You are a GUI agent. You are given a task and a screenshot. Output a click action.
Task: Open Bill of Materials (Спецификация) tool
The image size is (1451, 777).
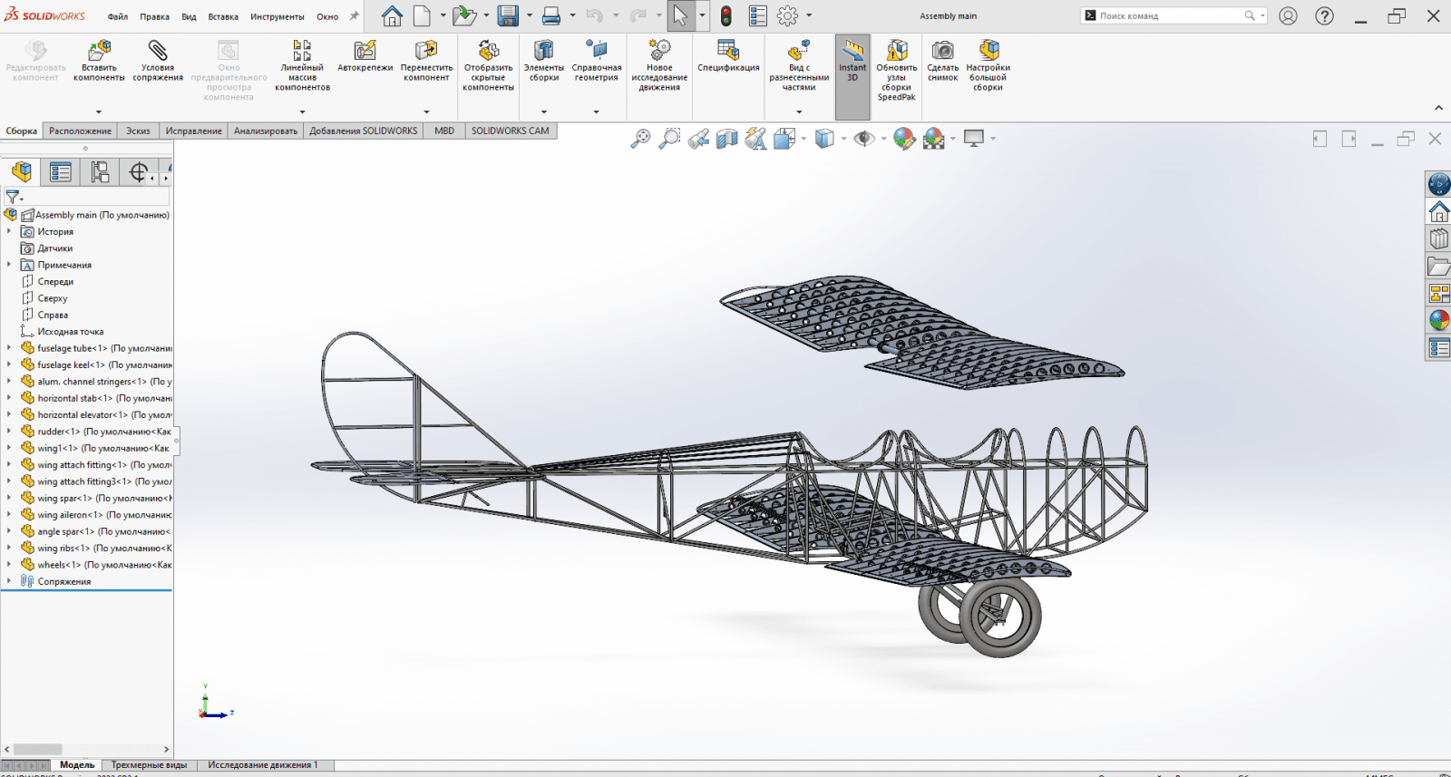728,53
